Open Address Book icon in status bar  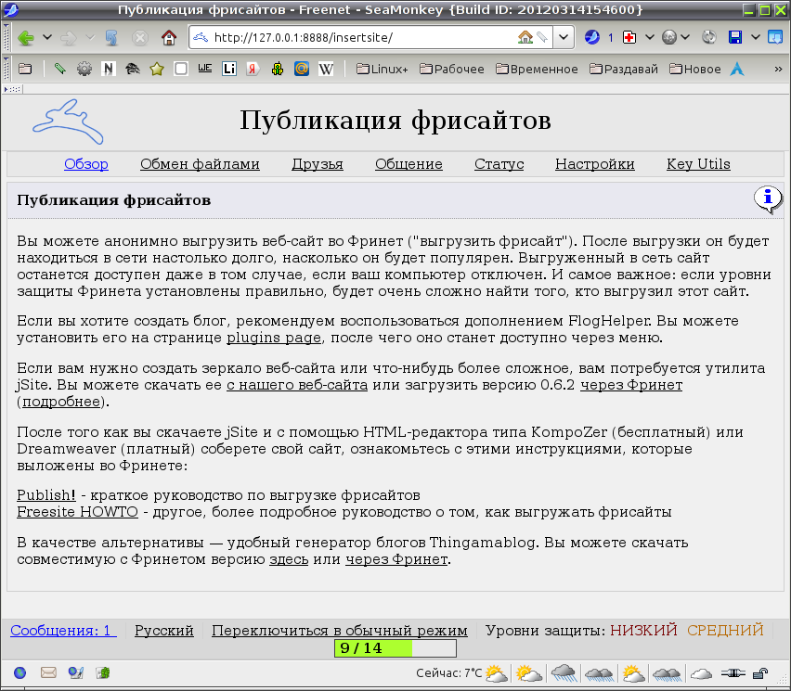pos(103,672)
